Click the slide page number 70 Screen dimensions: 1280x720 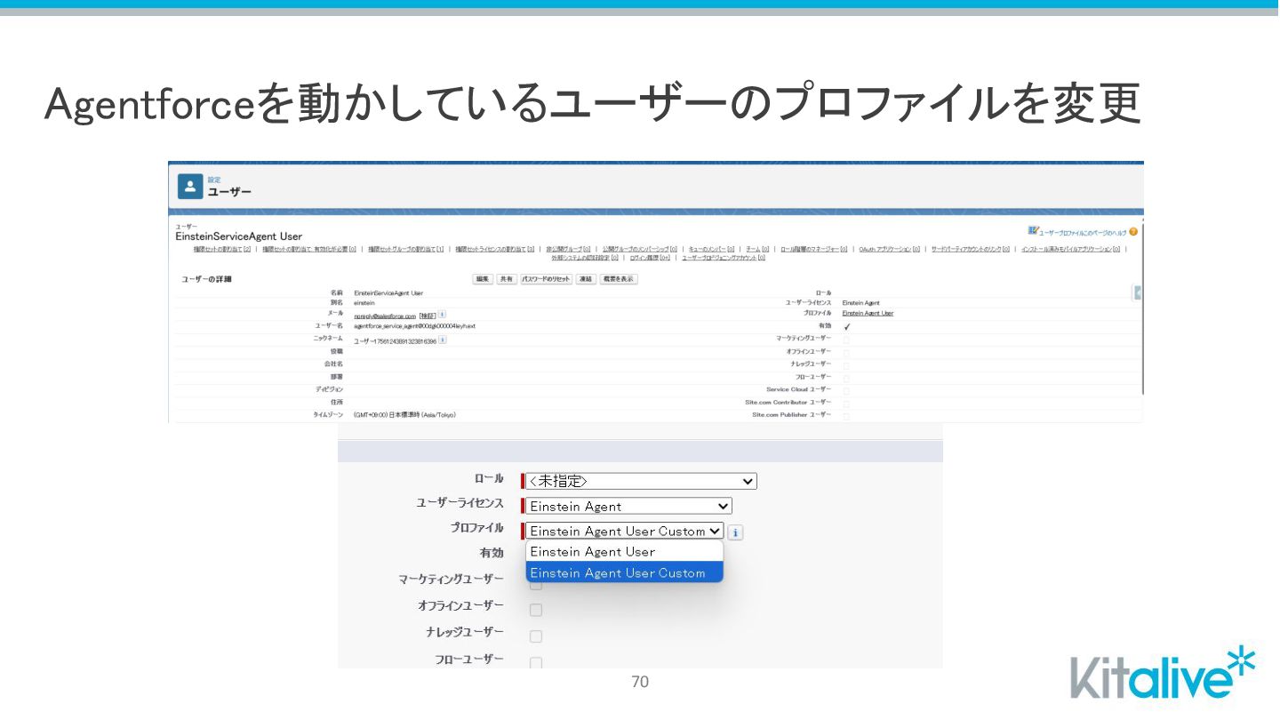pos(640,682)
